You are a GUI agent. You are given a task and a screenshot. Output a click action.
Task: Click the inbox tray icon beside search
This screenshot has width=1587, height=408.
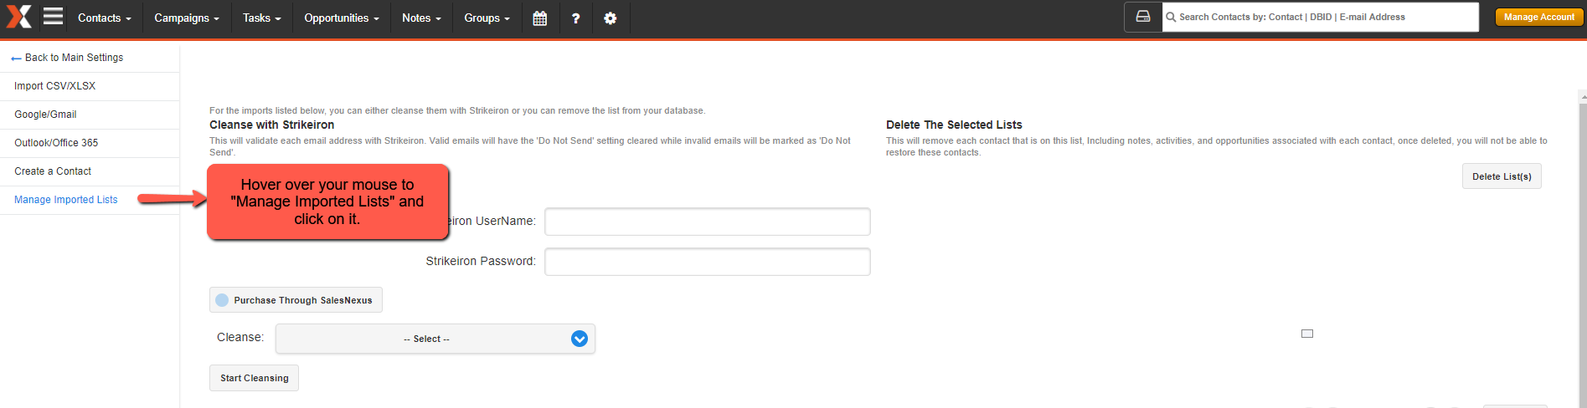[x=1143, y=17]
